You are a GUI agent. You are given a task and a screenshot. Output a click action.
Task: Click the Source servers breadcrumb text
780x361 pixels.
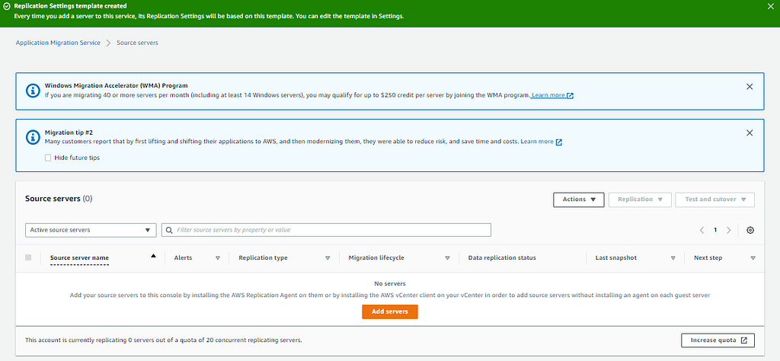point(137,43)
